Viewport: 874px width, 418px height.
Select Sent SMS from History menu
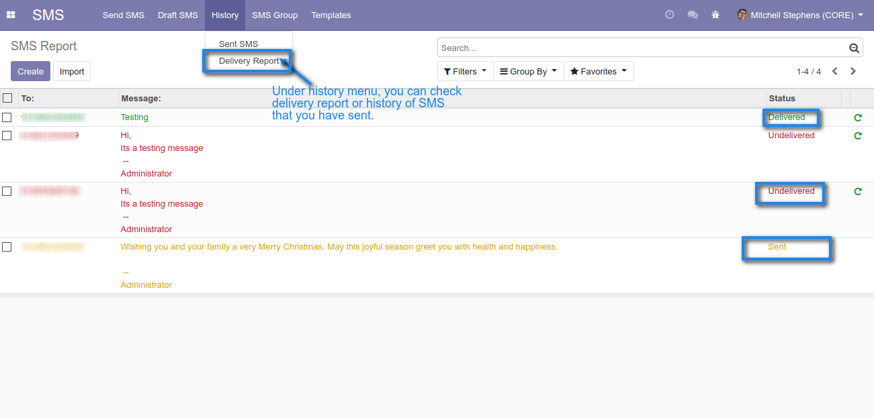pos(238,44)
